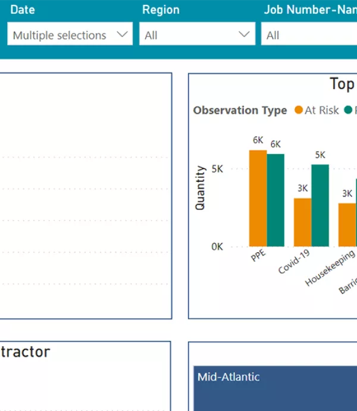Click the All value in Region slicer

(x=151, y=35)
